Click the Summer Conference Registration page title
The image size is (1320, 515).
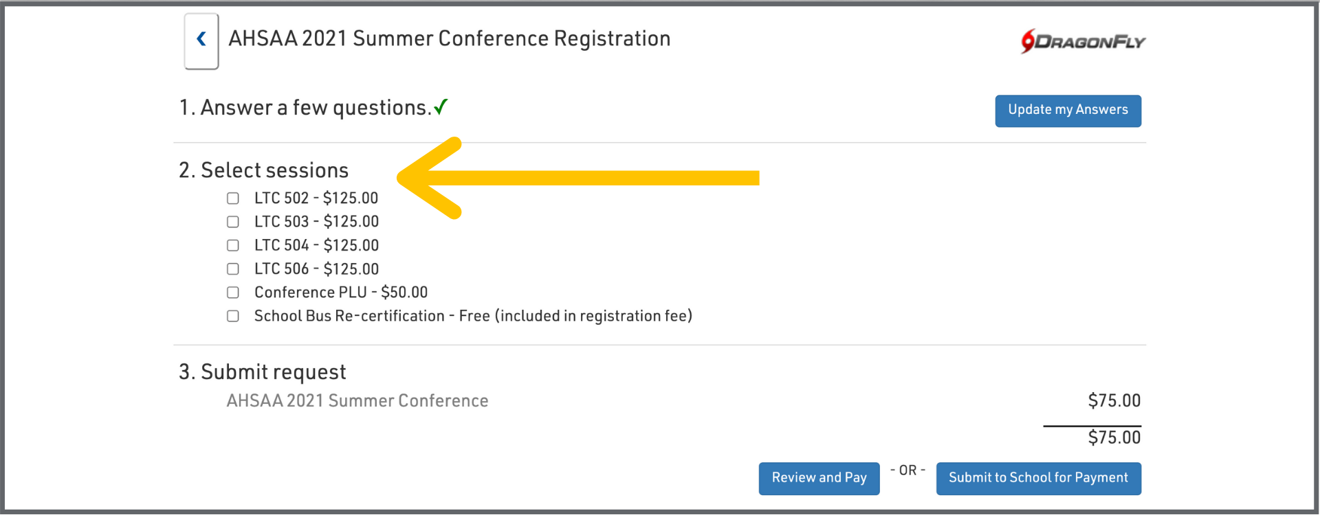449,39
